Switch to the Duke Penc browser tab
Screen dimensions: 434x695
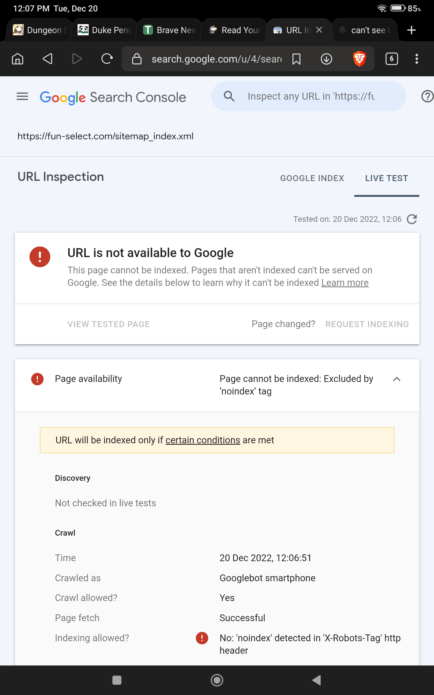click(104, 30)
